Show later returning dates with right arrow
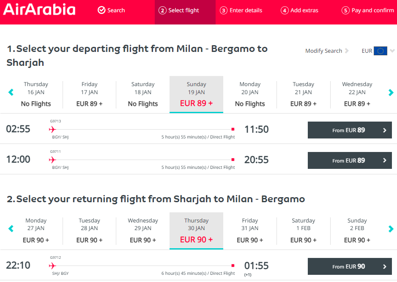 click(391, 229)
